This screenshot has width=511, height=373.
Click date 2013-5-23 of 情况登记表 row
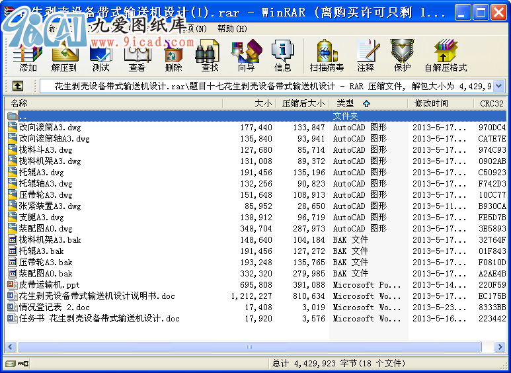pos(440,307)
